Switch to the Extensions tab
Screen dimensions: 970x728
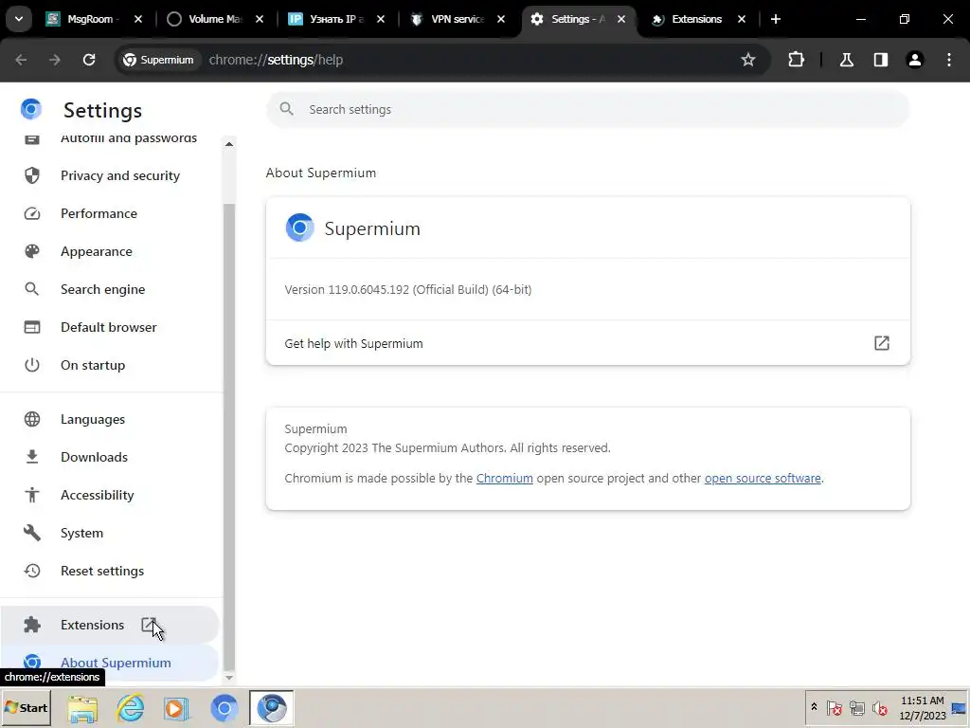(696, 19)
